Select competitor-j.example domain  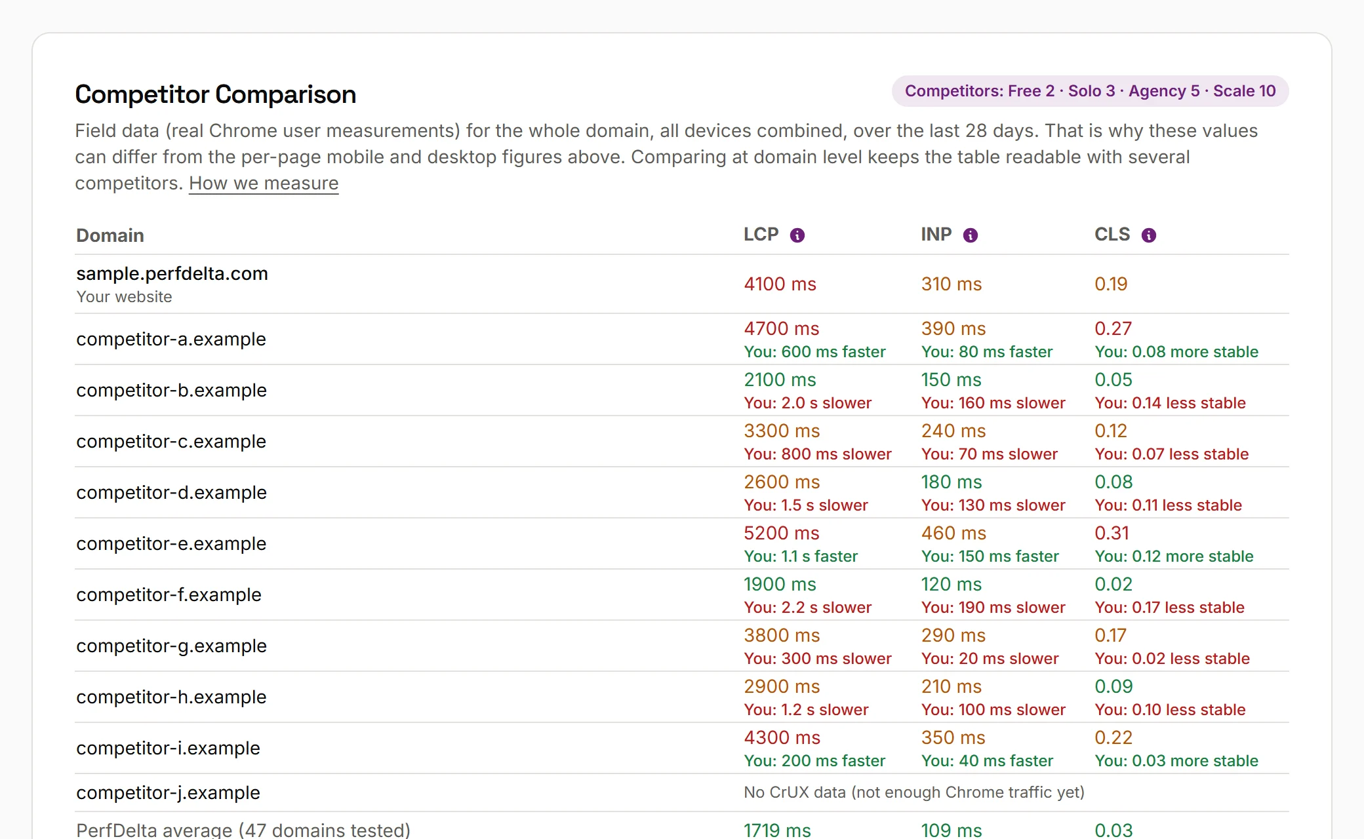point(168,792)
